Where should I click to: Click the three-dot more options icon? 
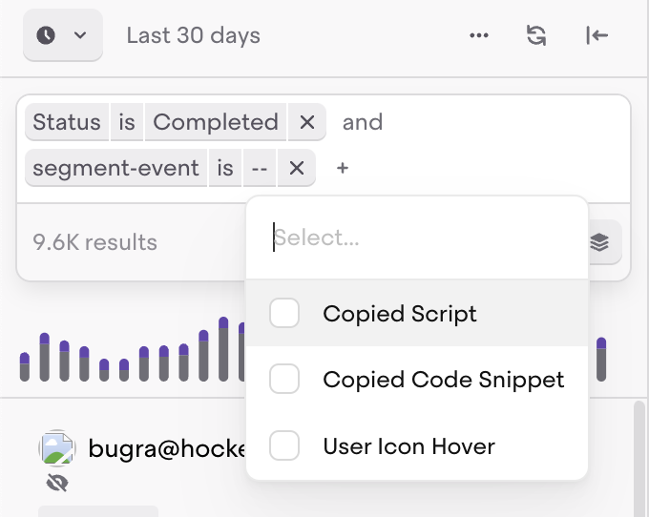point(479,36)
